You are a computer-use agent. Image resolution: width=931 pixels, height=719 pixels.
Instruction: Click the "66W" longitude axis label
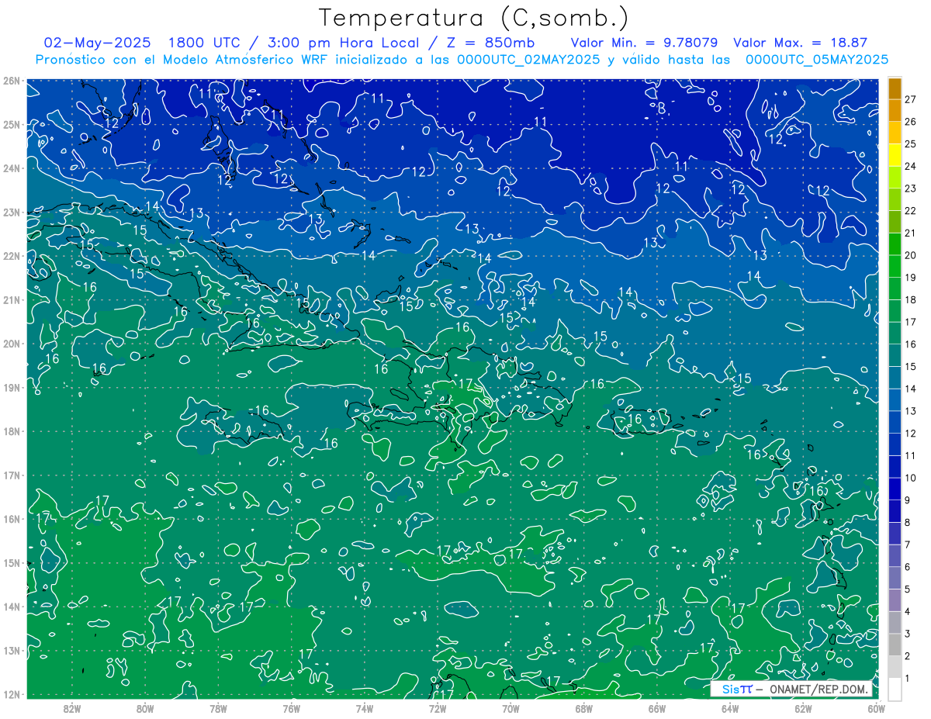pos(656,707)
